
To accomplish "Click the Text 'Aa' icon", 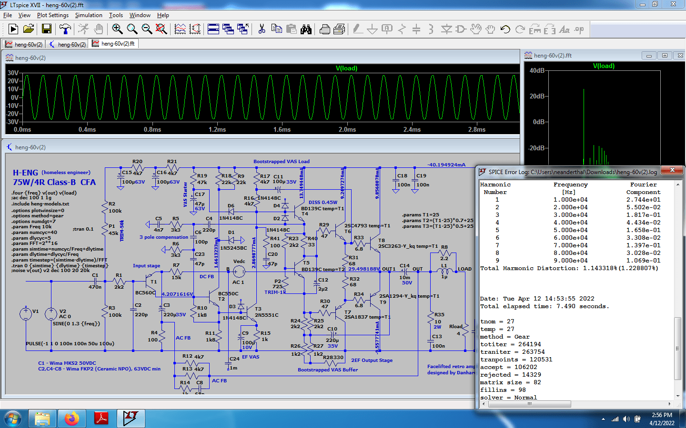I will coord(565,29).
